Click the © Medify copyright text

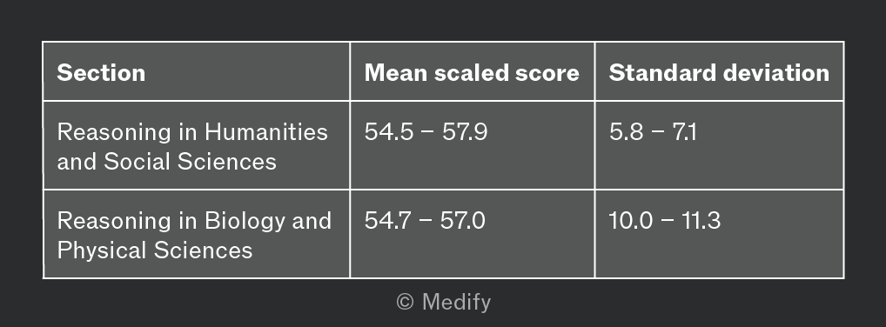[x=444, y=302]
